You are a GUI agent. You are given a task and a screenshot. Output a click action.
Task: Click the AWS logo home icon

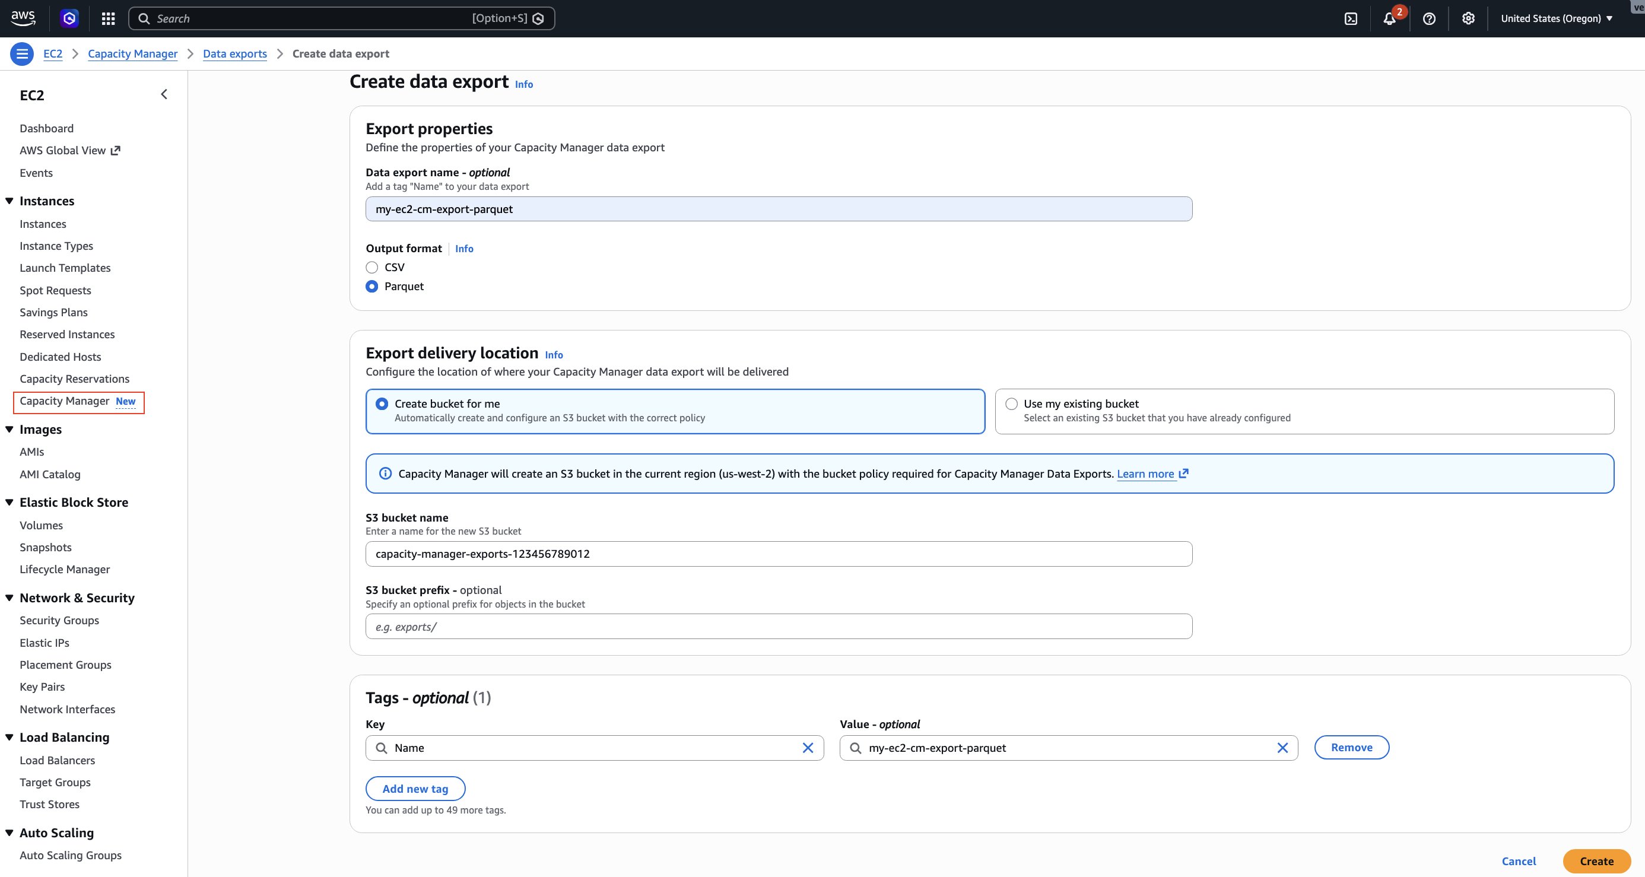click(23, 18)
